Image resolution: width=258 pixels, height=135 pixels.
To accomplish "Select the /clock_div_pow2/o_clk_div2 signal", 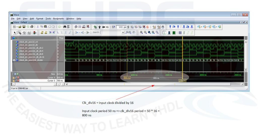I will point(31,48).
